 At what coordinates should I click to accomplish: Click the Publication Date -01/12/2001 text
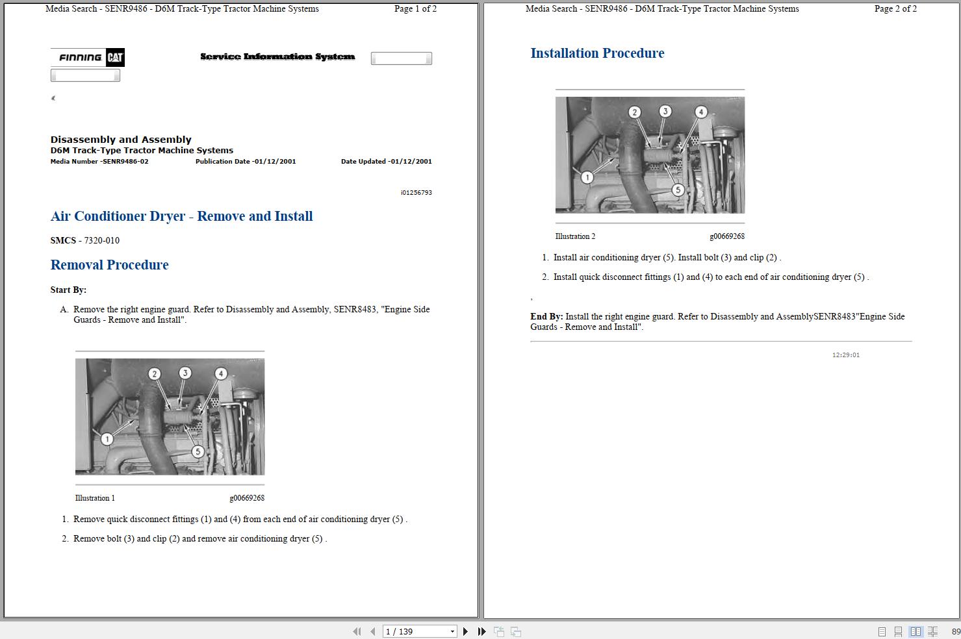246,161
